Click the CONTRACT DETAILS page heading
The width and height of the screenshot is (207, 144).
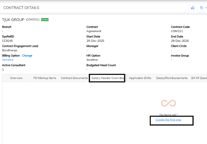pos(21,8)
